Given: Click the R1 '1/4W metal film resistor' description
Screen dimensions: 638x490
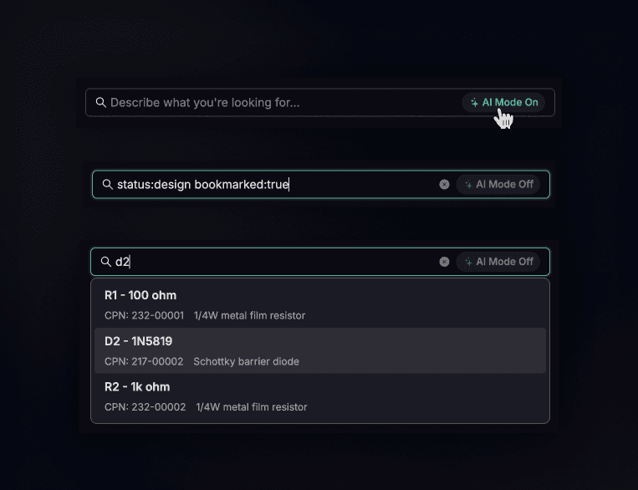Looking at the screenshot, I should (249, 316).
